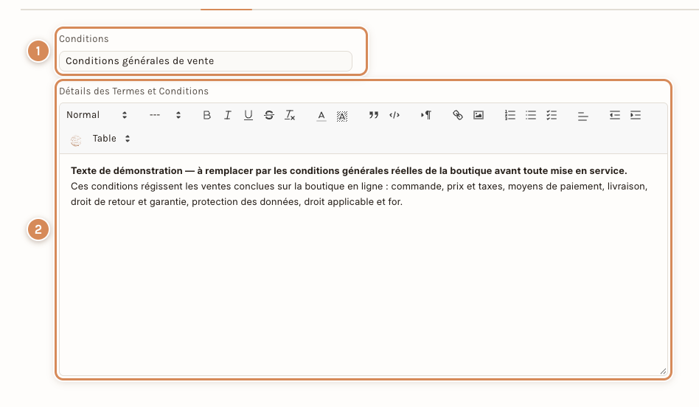Create a numbered list
The width and height of the screenshot is (699, 407).
[x=510, y=115]
